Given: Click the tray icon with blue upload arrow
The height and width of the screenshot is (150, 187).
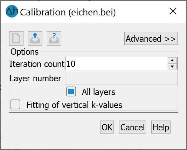Looking at the screenshot, I should click(35, 38).
